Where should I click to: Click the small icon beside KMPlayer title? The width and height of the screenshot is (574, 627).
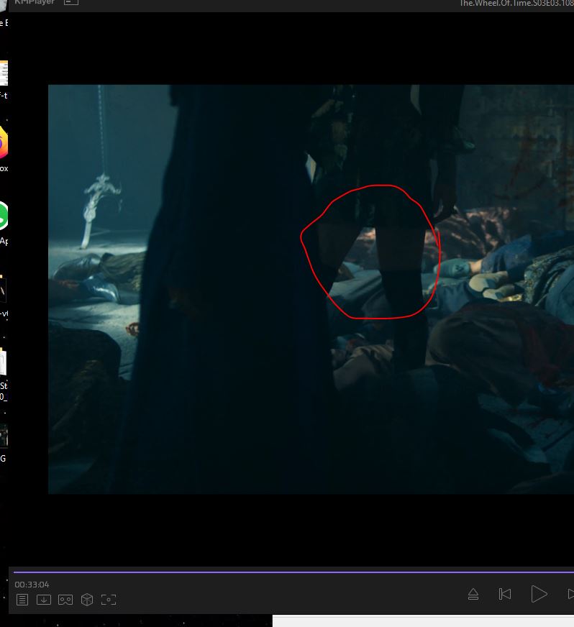(x=70, y=3)
